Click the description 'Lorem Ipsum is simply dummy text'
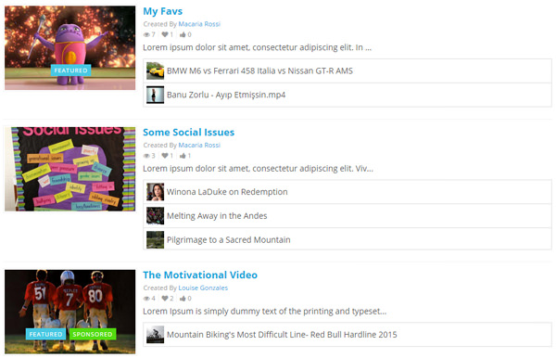 click(x=264, y=312)
